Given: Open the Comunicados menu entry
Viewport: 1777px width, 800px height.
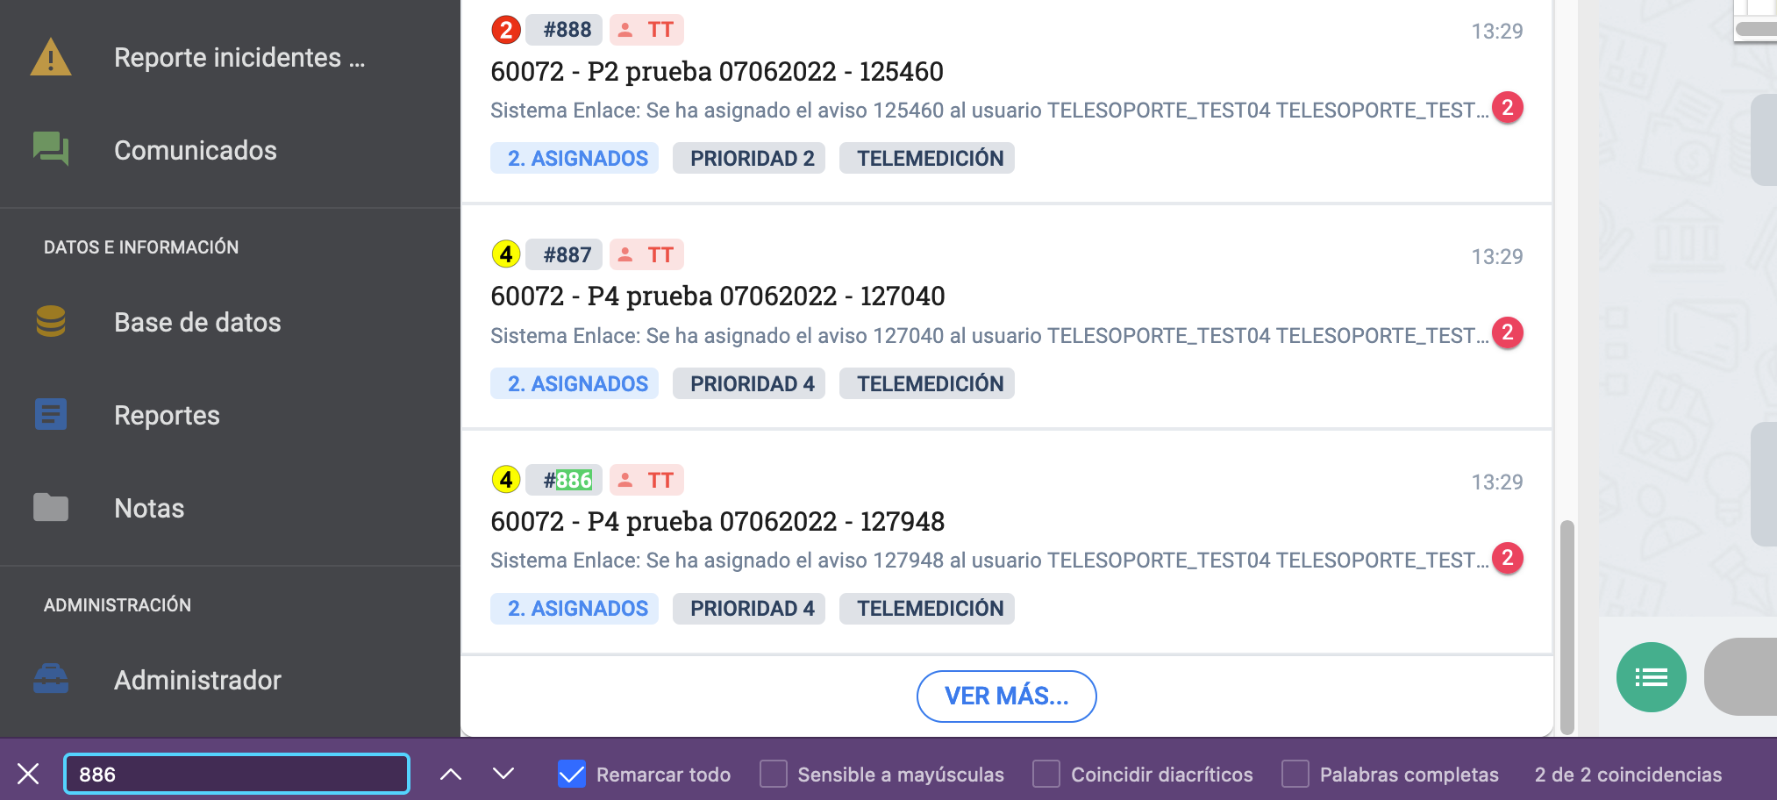Looking at the screenshot, I should (195, 150).
